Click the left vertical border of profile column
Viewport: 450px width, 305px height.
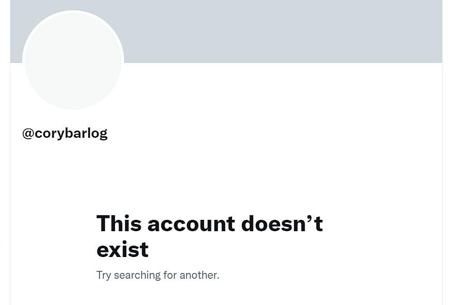point(10,184)
